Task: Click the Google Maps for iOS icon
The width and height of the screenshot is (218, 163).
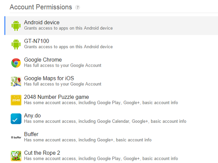Action: (16, 81)
